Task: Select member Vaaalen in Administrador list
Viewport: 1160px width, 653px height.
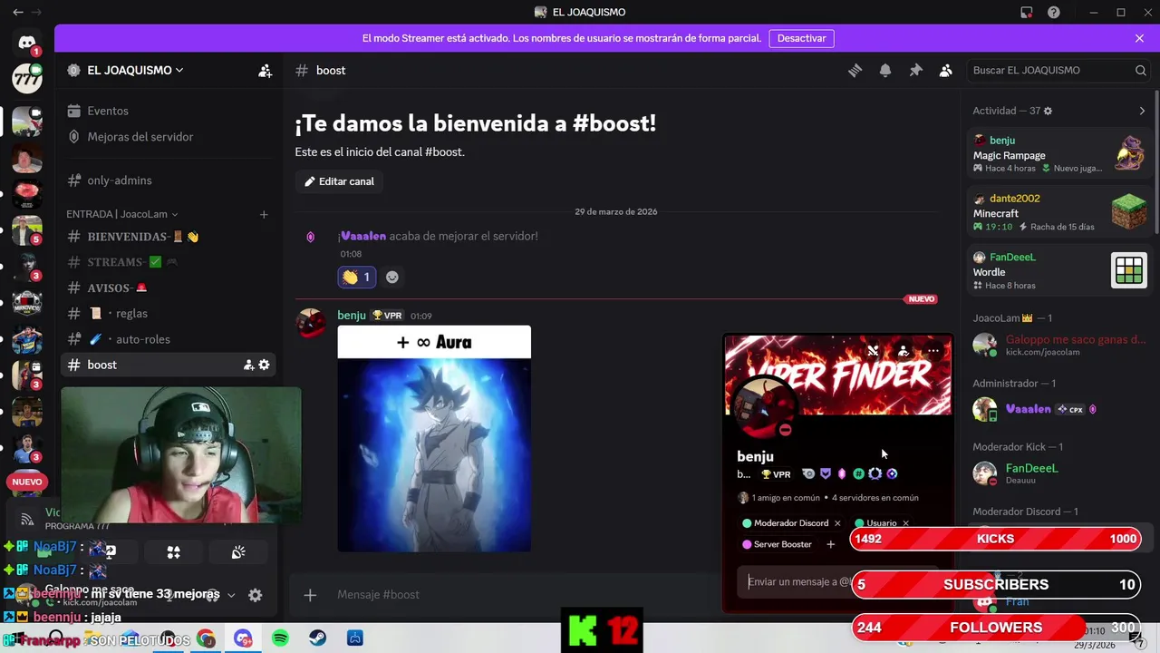Action: pos(1058,409)
